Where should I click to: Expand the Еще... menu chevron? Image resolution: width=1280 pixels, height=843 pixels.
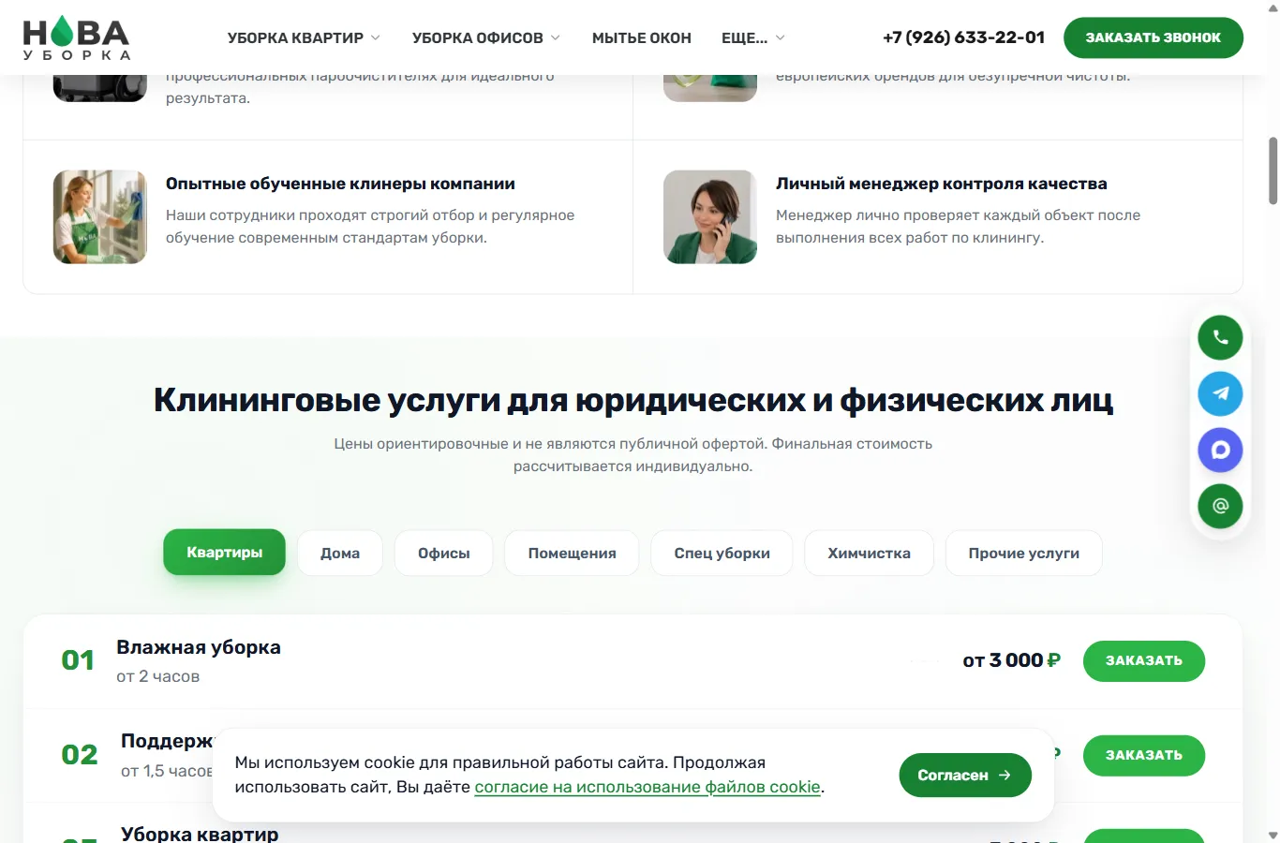coord(781,37)
